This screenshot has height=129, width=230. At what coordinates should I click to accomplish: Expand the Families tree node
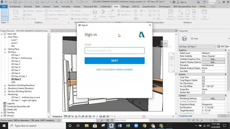(x=1, y=113)
